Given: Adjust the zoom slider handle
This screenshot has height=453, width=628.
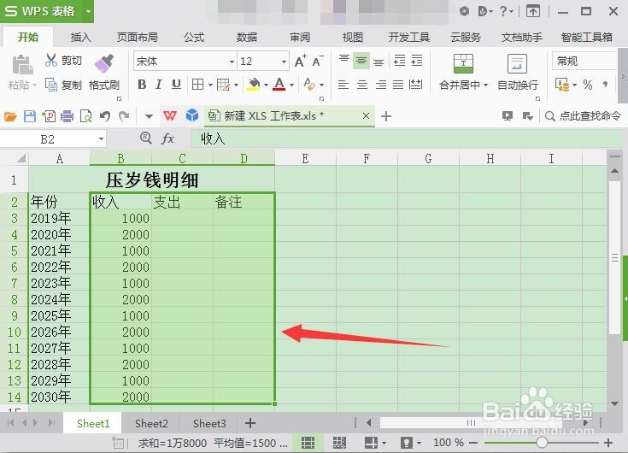Looking at the screenshot, I should [542, 443].
